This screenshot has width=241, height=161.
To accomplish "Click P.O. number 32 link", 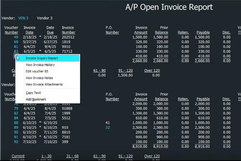I will pyautogui.click(x=108, y=127).
